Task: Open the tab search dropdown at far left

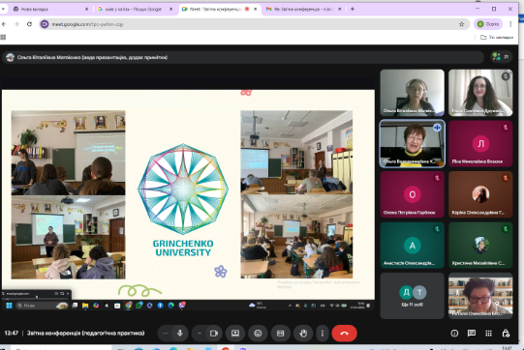Action: (3, 9)
